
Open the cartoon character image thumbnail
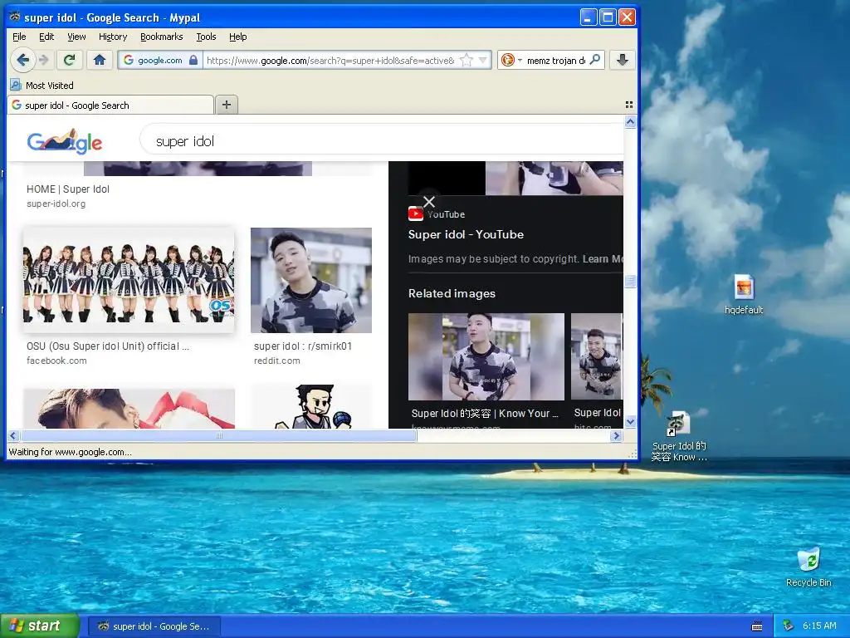pyautogui.click(x=311, y=407)
